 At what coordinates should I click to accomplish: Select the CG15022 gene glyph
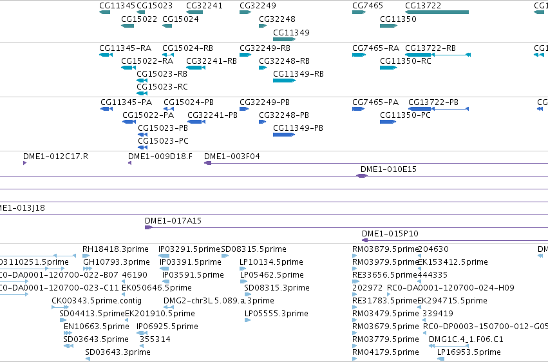coord(128,26)
